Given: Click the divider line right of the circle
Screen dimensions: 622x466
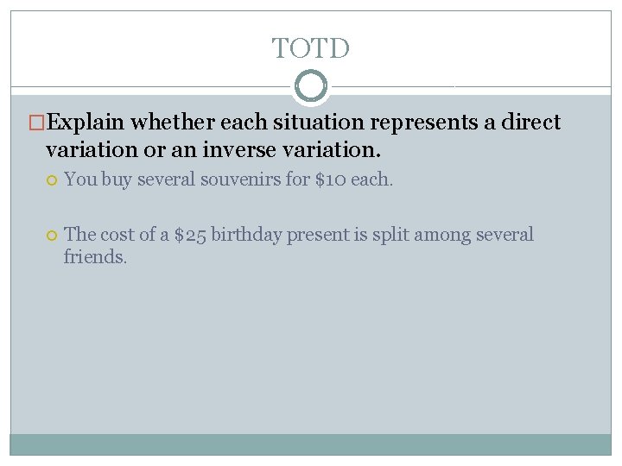Looking at the screenshot, I should pos(471,86).
